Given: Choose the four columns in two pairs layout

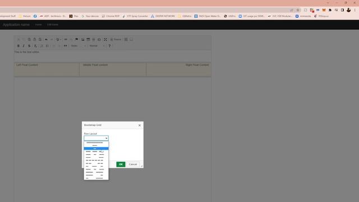Looking at the screenshot, I should click(96, 163).
